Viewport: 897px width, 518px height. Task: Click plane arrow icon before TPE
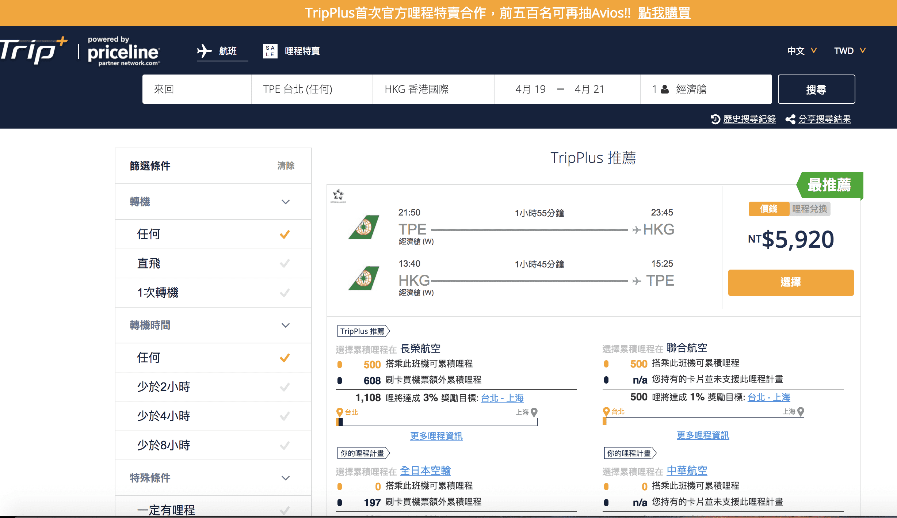637,281
